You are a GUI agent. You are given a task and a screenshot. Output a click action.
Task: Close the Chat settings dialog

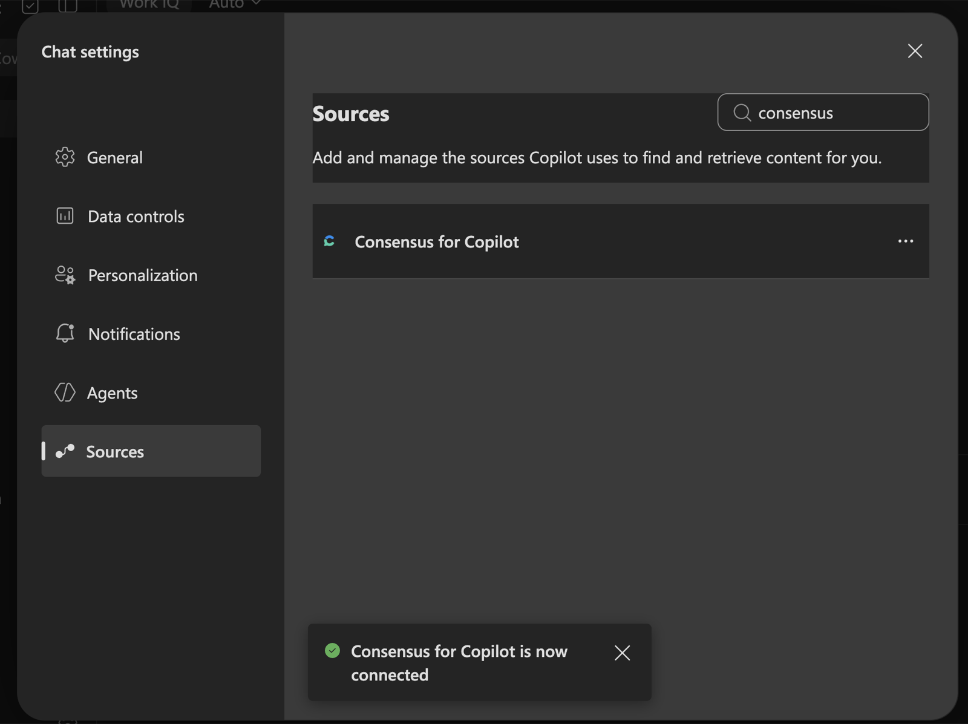coord(915,51)
